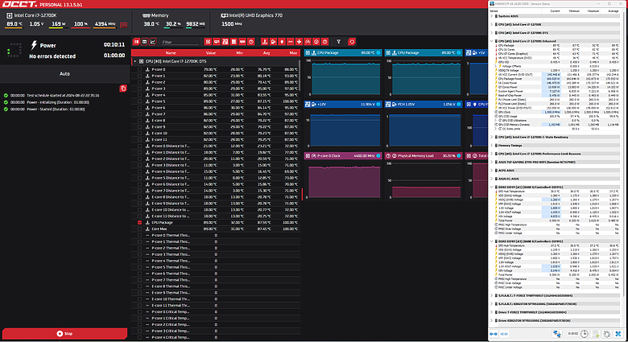Image resolution: width=628 pixels, height=342 pixels.
Task: Open HWiNFO sensor settings gear icon
Action: click(x=607, y=334)
